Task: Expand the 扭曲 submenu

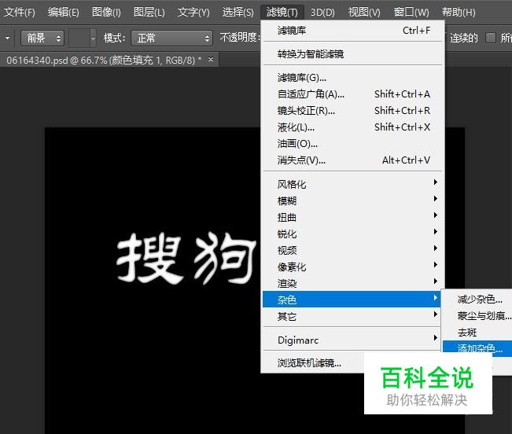Action: 354,217
